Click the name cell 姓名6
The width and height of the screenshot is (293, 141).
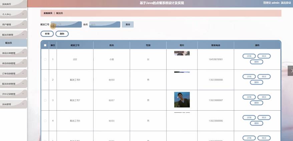pyautogui.click(x=111, y=121)
